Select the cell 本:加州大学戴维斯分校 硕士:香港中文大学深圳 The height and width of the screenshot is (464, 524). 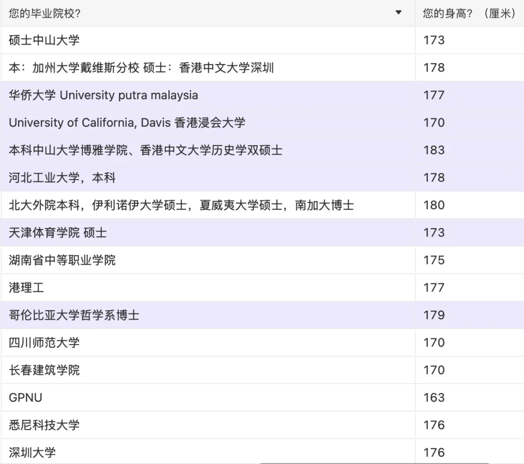(208, 67)
